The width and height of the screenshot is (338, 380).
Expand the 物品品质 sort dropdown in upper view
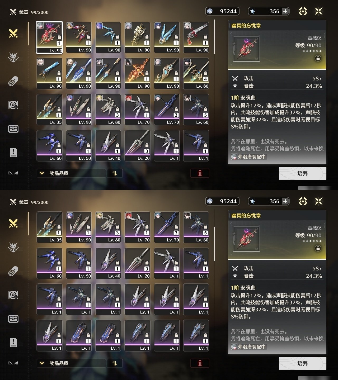tap(71, 173)
